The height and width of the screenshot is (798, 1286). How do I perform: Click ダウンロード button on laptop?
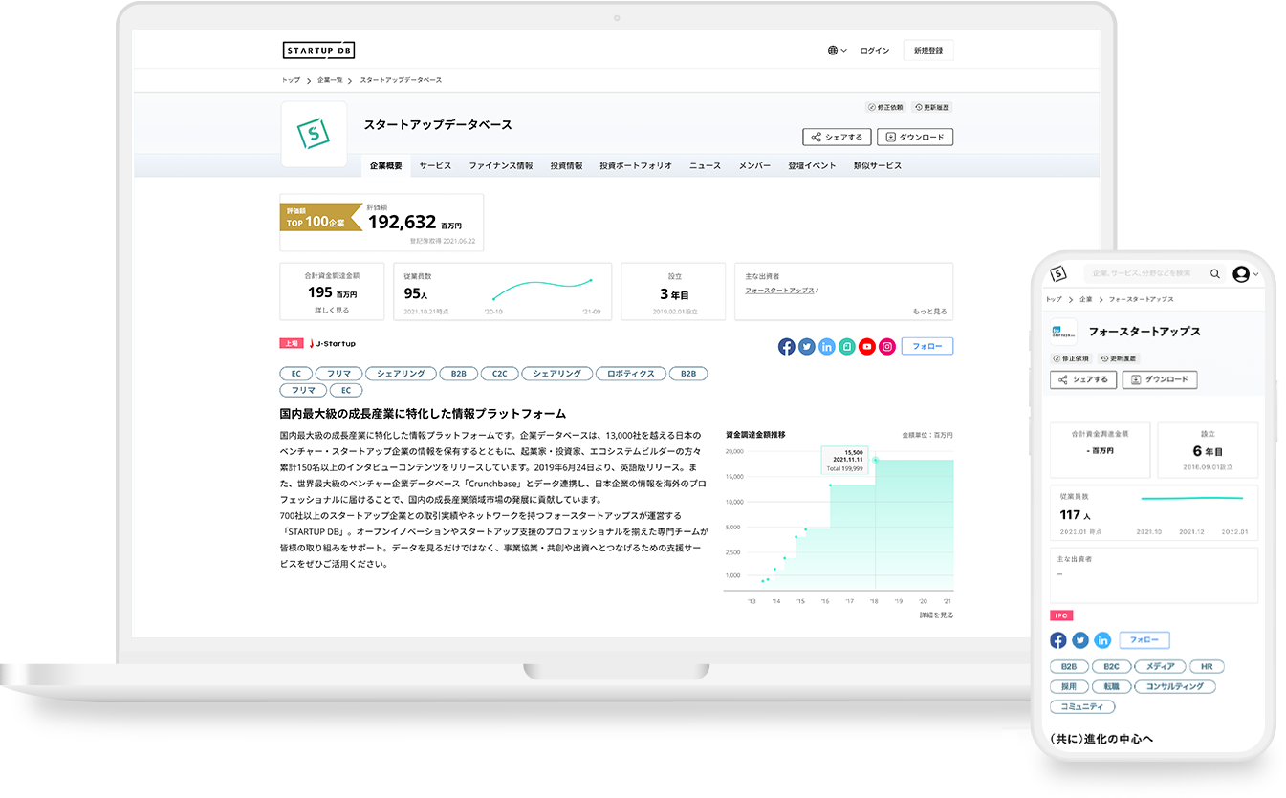[x=915, y=137]
